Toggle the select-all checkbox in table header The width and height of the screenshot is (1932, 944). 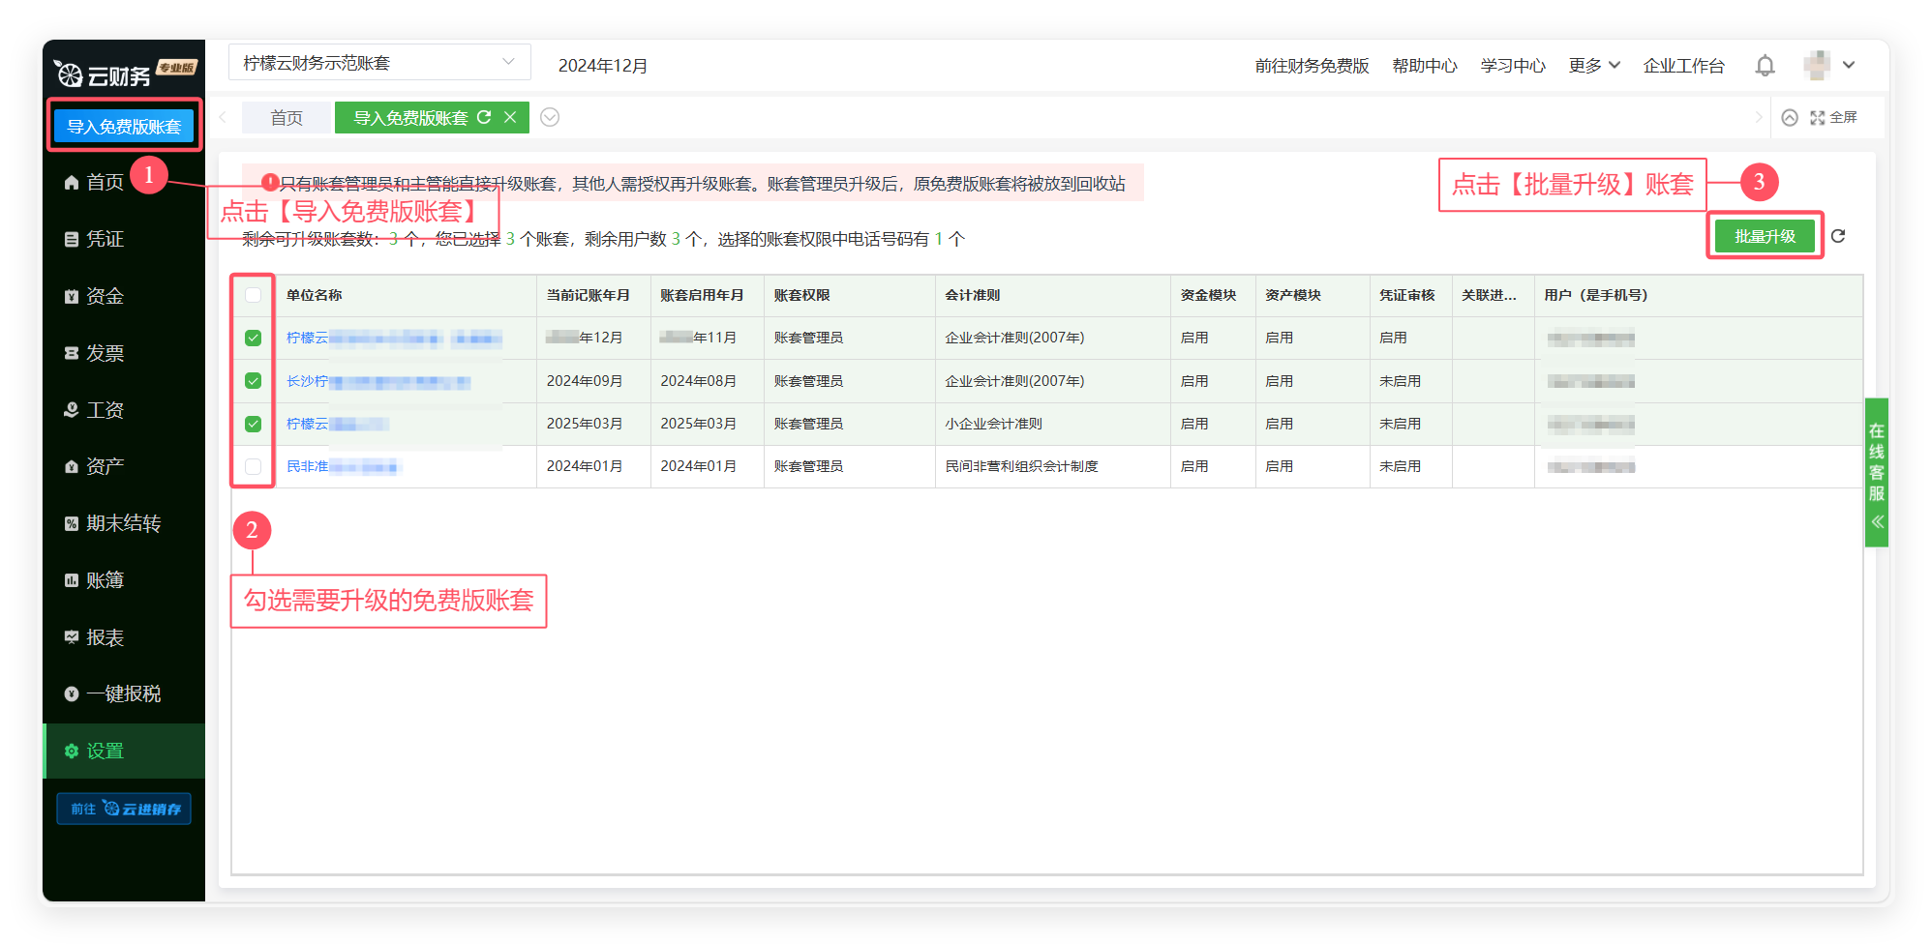coord(254,295)
